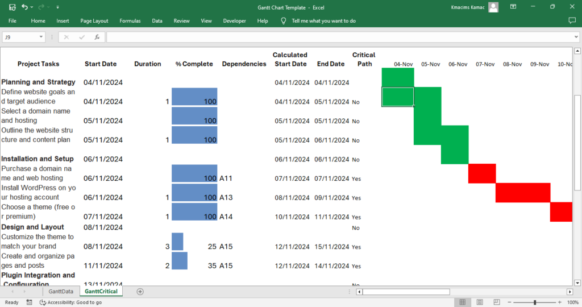Open the Help tab

point(263,21)
